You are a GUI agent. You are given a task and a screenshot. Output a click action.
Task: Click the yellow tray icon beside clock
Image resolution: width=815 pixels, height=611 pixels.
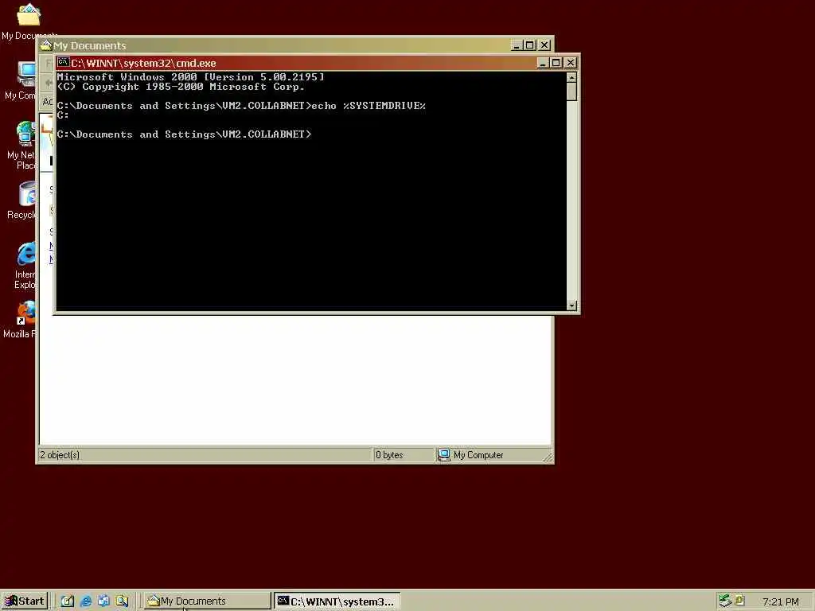[x=740, y=600]
